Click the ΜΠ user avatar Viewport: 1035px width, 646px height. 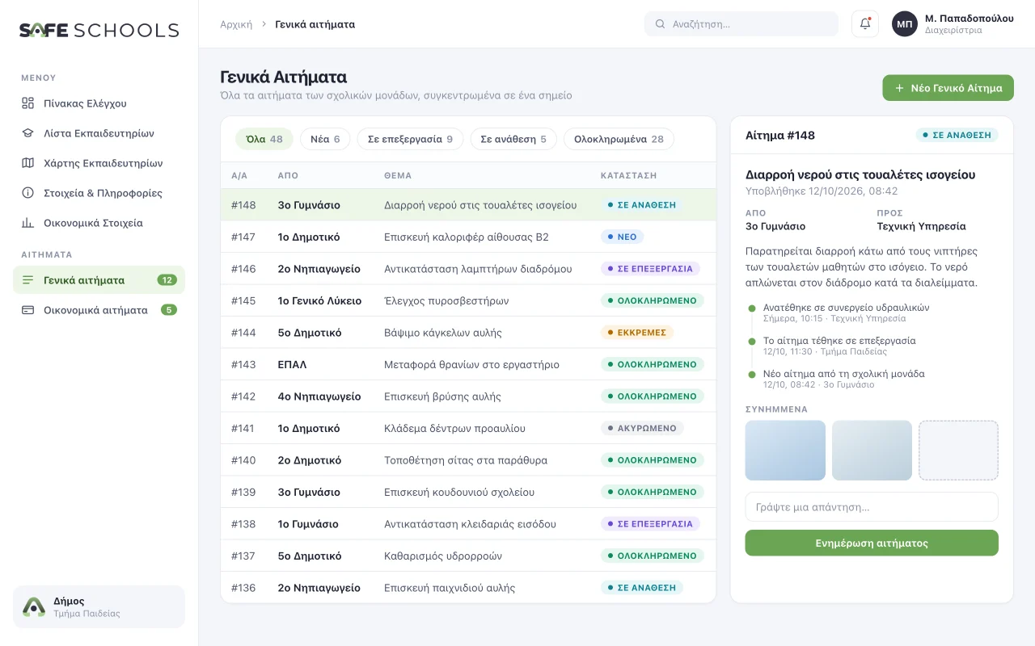coord(905,23)
